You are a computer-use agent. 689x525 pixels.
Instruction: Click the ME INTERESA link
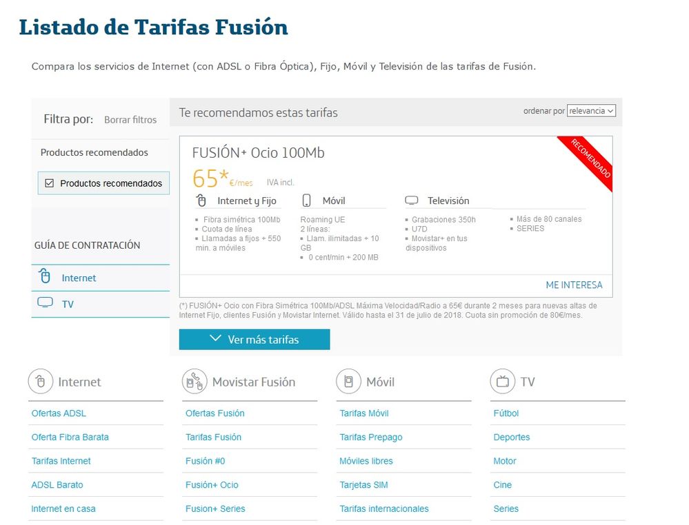pyautogui.click(x=574, y=285)
